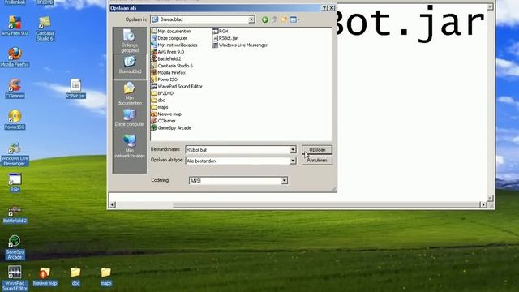Select Mozilla Firefox in file list
This screenshot has width=519, height=292.
coord(169,72)
